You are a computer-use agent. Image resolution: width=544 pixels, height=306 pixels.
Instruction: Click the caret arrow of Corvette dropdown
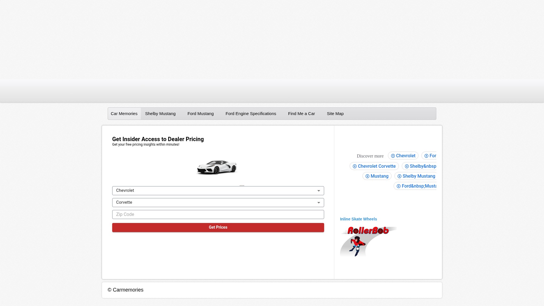click(x=319, y=203)
